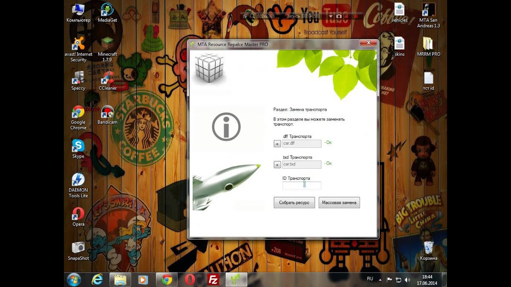Launch MediaGet from the desktop
This screenshot has width=511, height=287.
(107, 13)
